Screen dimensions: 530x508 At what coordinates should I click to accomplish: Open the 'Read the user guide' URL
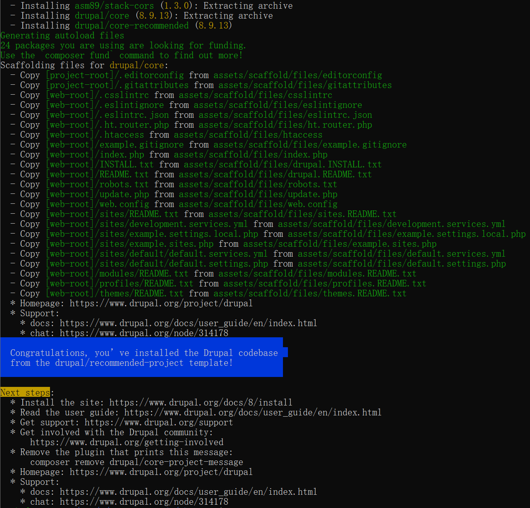[253, 413]
